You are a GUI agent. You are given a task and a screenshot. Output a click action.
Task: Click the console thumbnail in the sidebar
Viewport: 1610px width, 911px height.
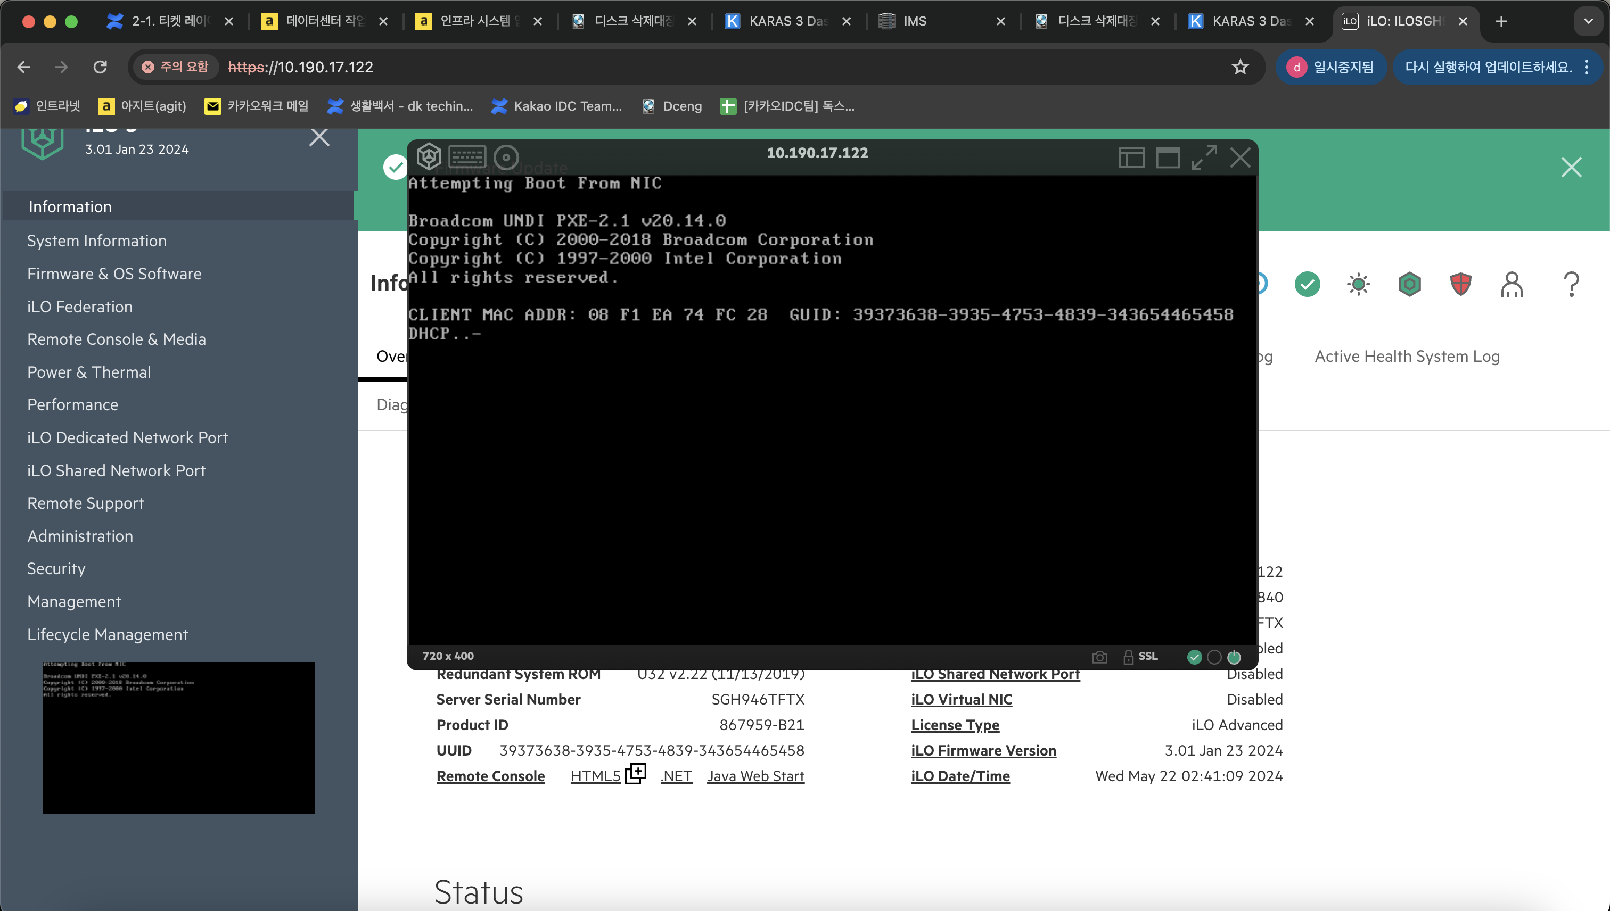(x=178, y=738)
